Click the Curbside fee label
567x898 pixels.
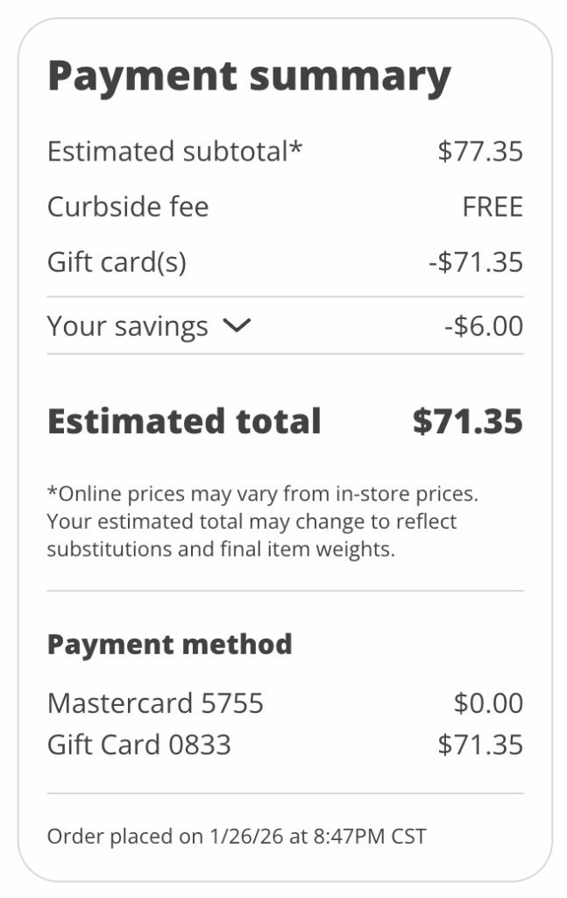(x=128, y=207)
